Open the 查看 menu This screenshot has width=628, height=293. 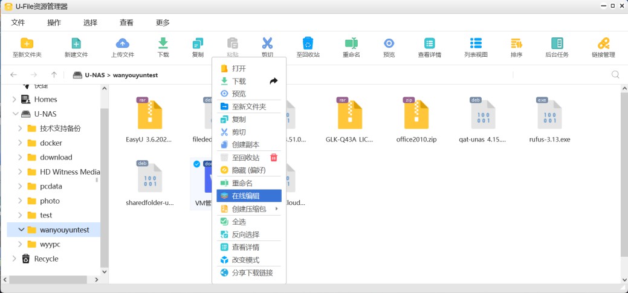[126, 22]
